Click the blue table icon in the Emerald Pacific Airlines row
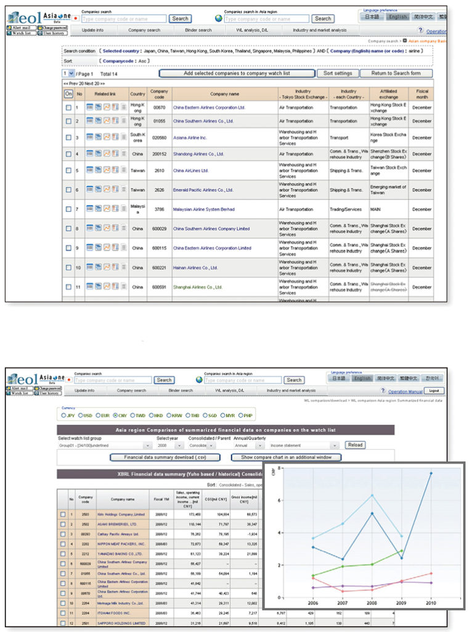472x632 pixels. pos(89,189)
